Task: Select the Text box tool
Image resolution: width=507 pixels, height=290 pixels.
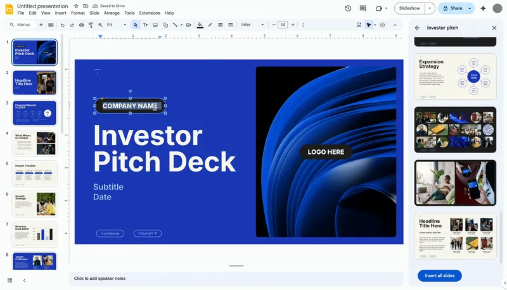Action: coord(145,25)
